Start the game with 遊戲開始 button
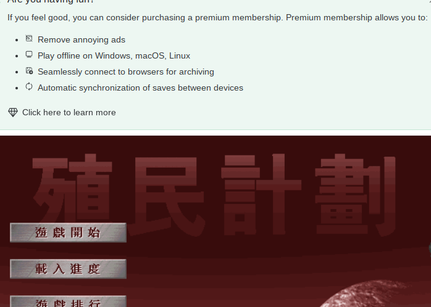The height and width of the screenshot is (307, 431). coord(68,232)
